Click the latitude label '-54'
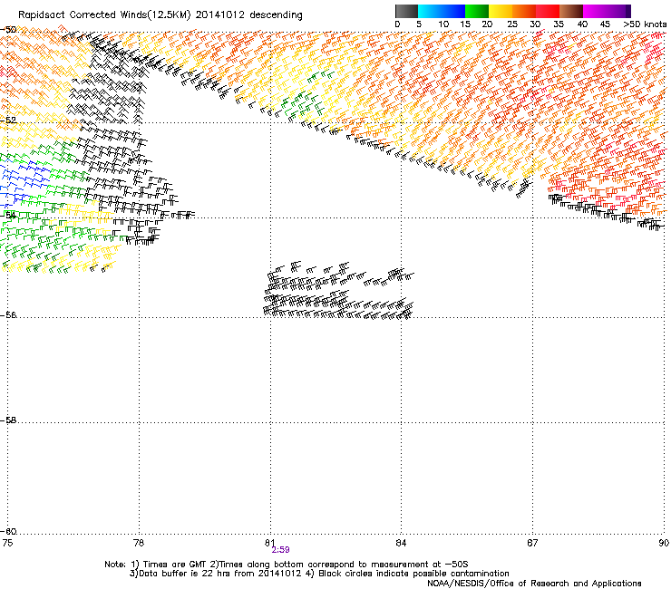 click(x=8, y=215)
